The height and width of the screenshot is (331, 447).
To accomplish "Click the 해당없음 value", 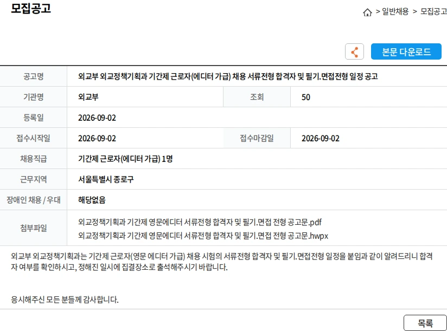I will [92, 200].
